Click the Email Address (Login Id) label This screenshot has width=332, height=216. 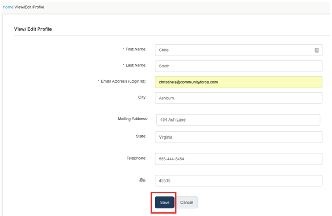[x=123, y=81]
